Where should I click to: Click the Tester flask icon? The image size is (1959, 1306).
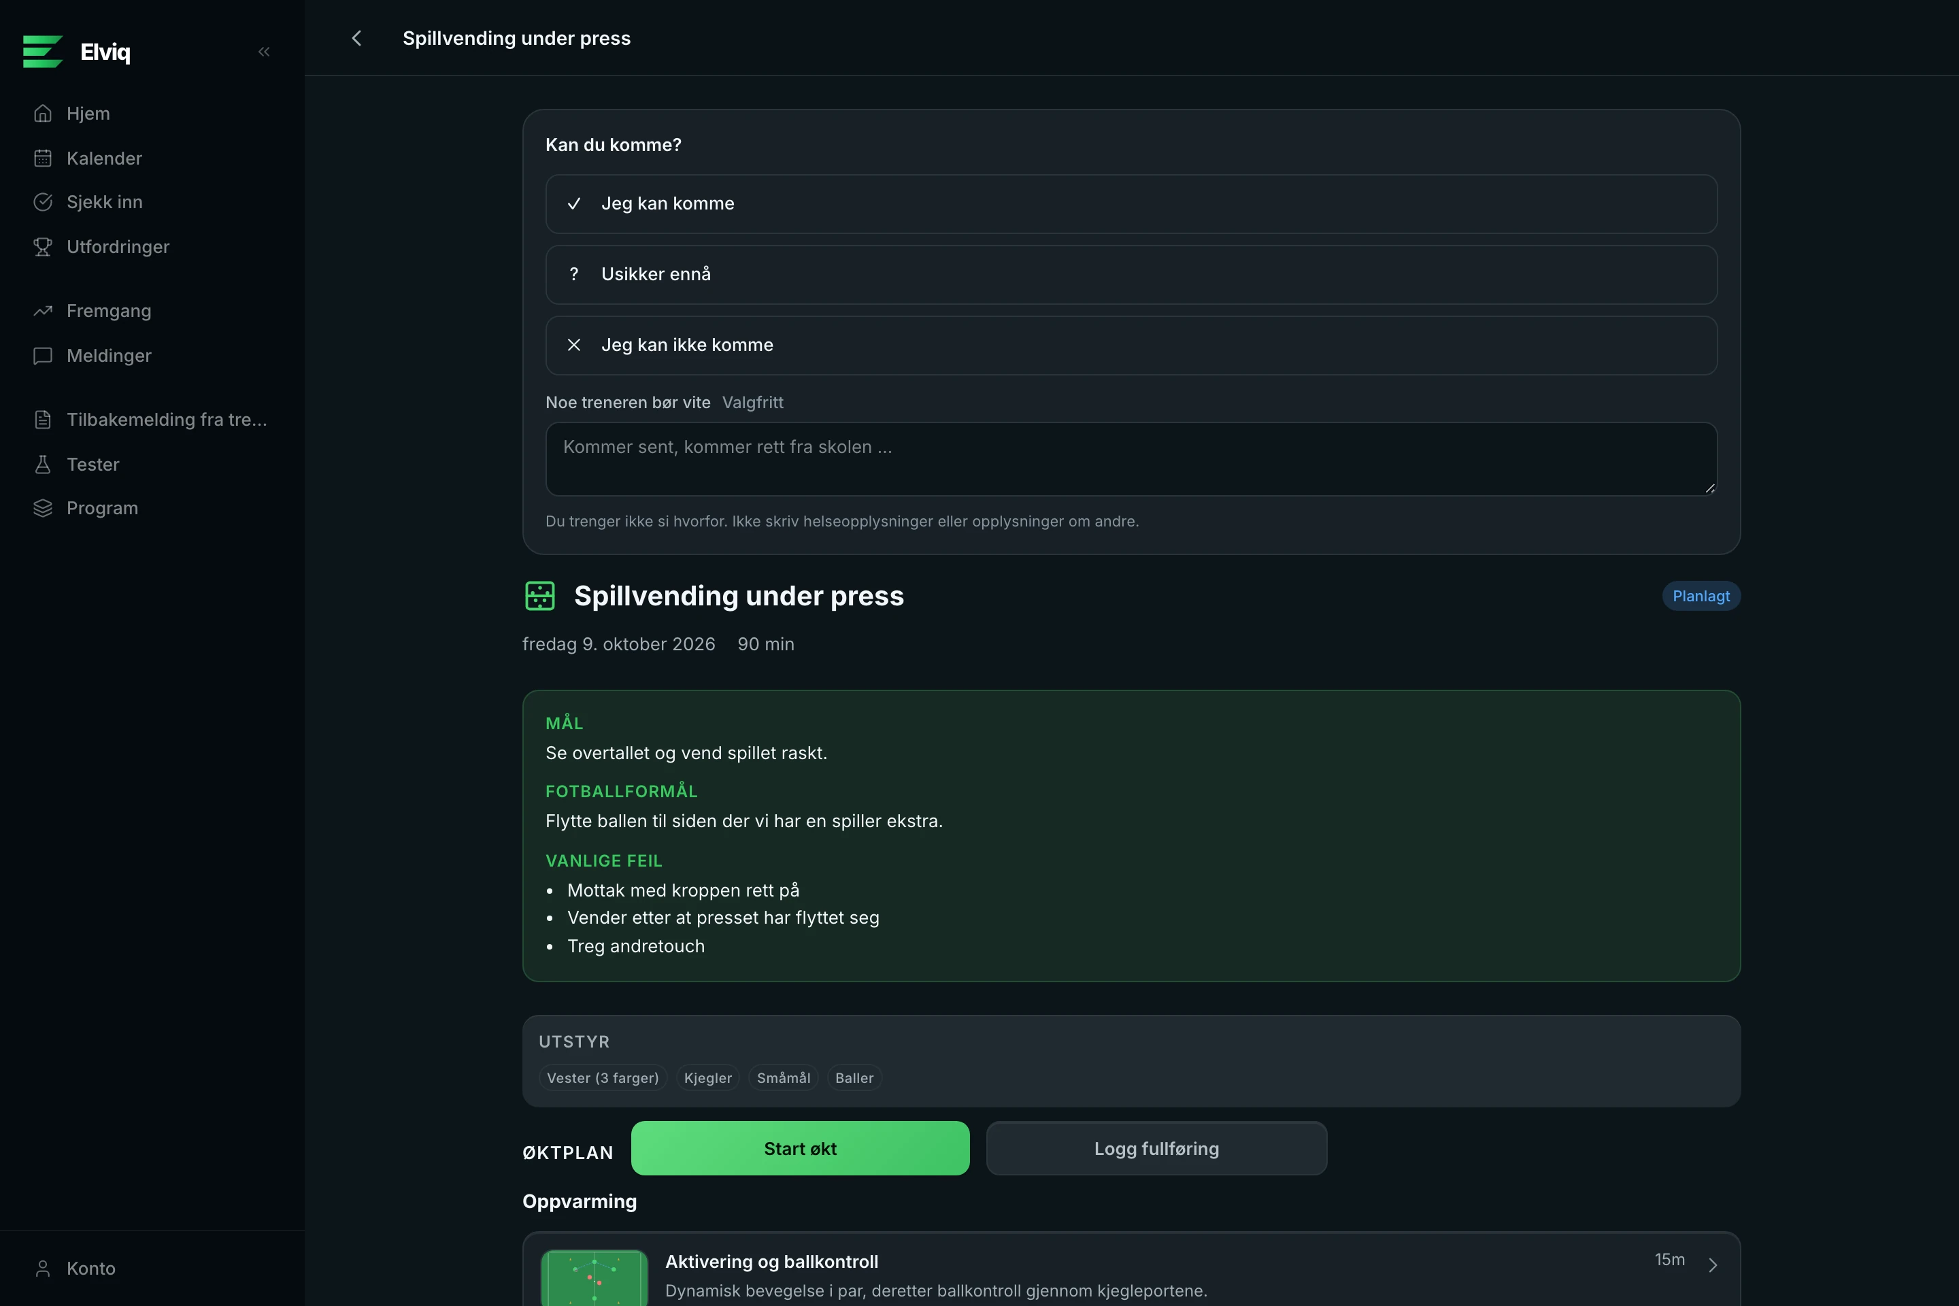[x=42, y=464]
